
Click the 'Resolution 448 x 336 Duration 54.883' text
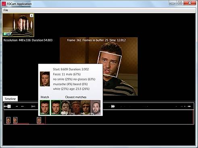tap(28, 40)
